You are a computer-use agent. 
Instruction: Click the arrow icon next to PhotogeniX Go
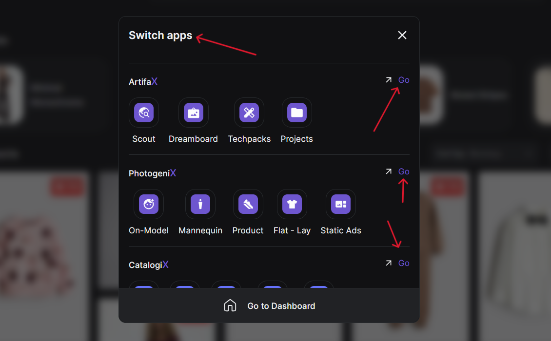pyautogui.click(x=389, y=171)
